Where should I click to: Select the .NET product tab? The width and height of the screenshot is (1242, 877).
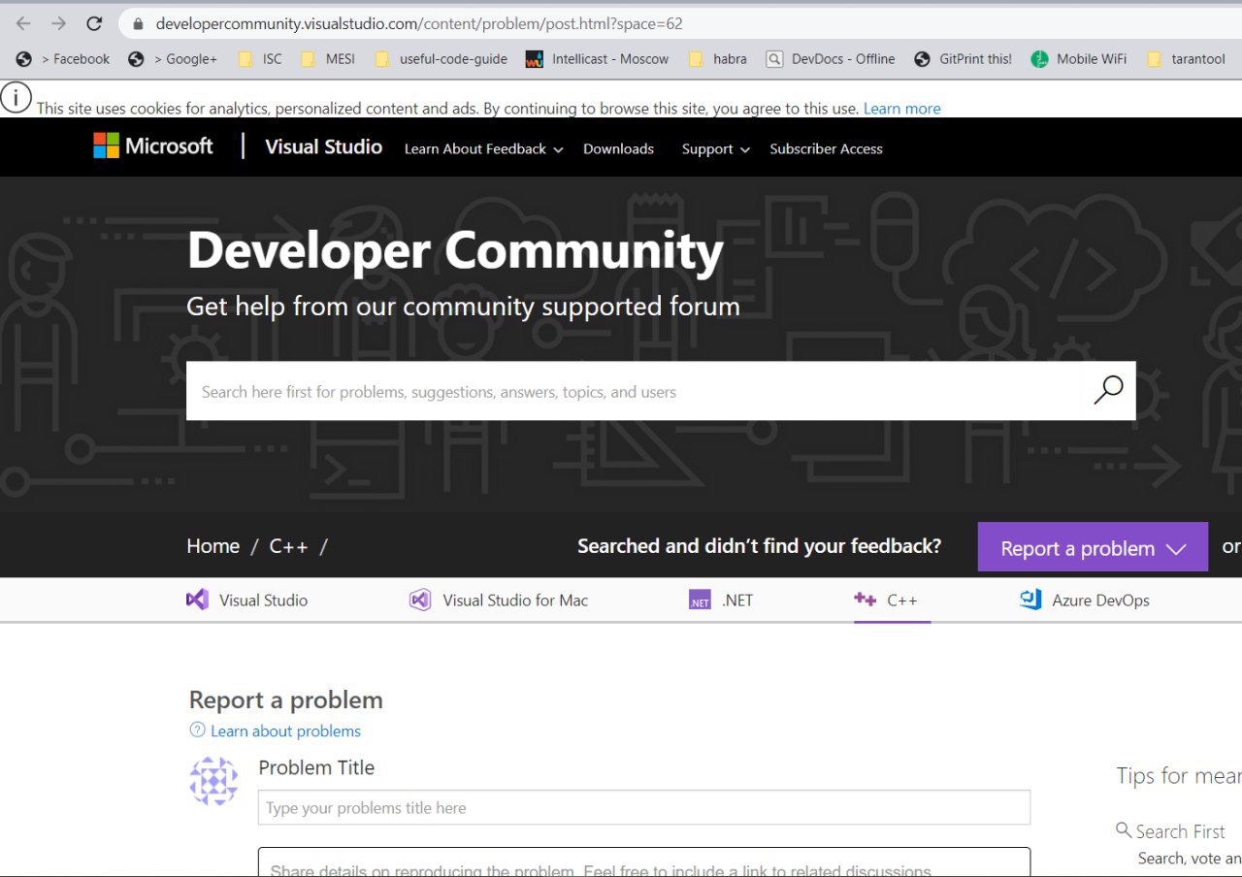tap(721, 601)
